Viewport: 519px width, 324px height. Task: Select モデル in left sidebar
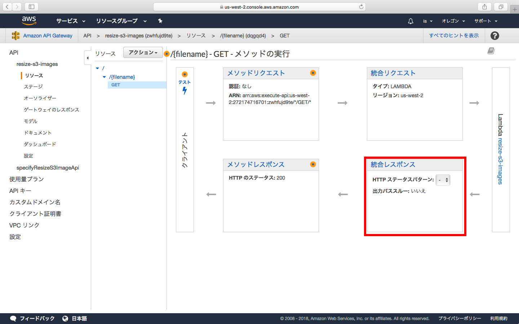click(x=31, y=121)
